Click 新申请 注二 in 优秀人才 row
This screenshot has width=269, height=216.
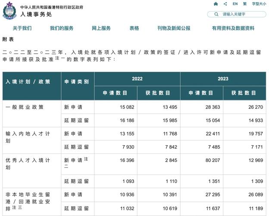(76, 162)
